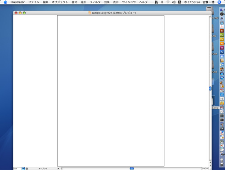Click the volume icon in menu bar
225x170 pixels.
(174, 2)
